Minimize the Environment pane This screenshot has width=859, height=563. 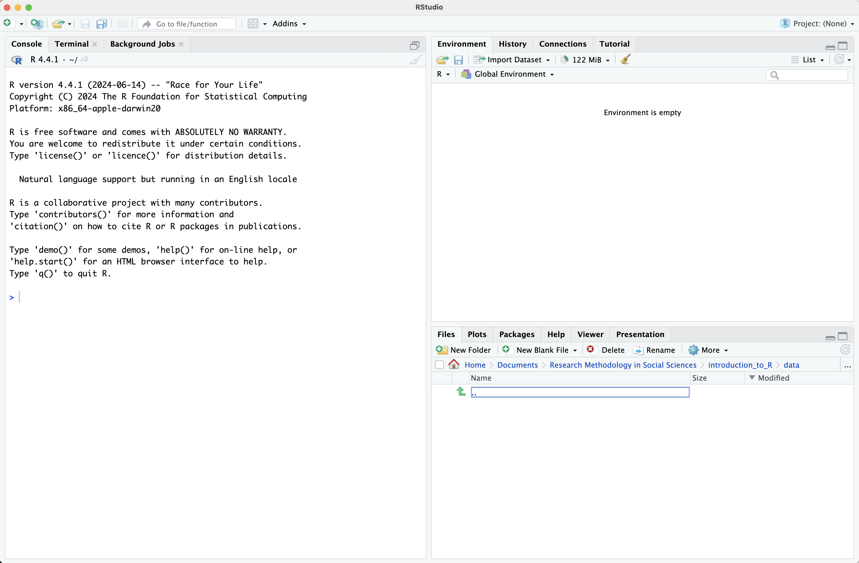pos(830,47)
